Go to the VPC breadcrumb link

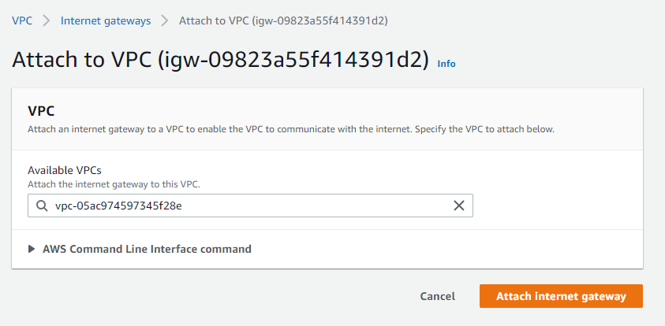[x=22, y=20]
